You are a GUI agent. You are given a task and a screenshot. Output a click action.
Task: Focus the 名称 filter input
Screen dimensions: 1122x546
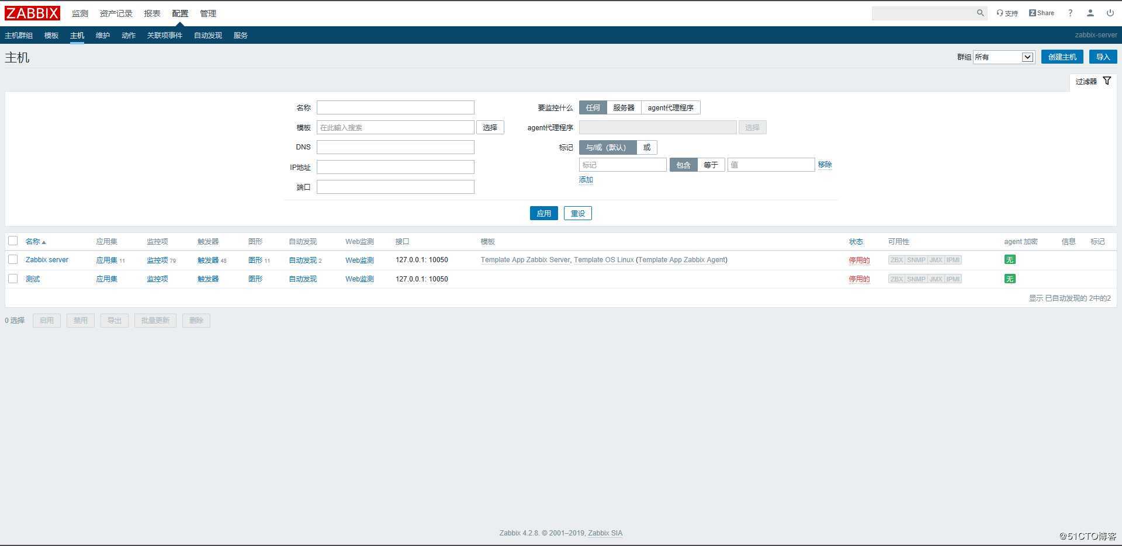click(x=395, y=107)
